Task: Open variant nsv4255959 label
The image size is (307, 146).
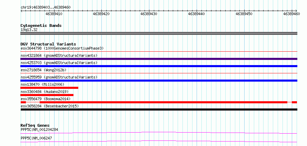Action: 59,77
